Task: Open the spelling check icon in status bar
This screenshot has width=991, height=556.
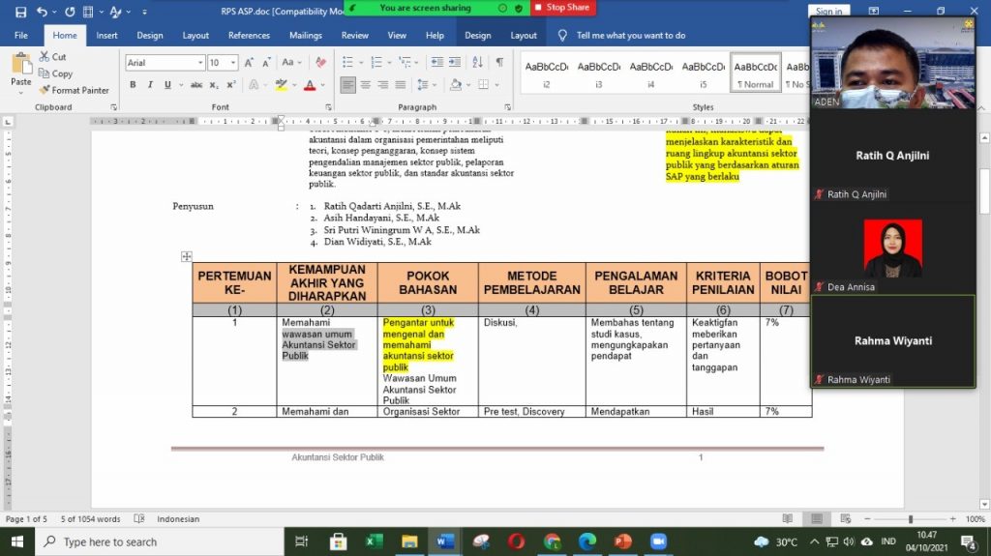Action: click(139, 518)
